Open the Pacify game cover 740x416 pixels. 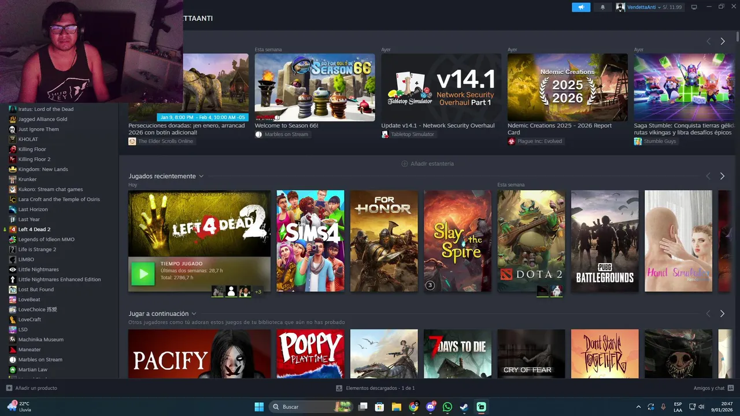pyautogui.click(x=199, y=354)
